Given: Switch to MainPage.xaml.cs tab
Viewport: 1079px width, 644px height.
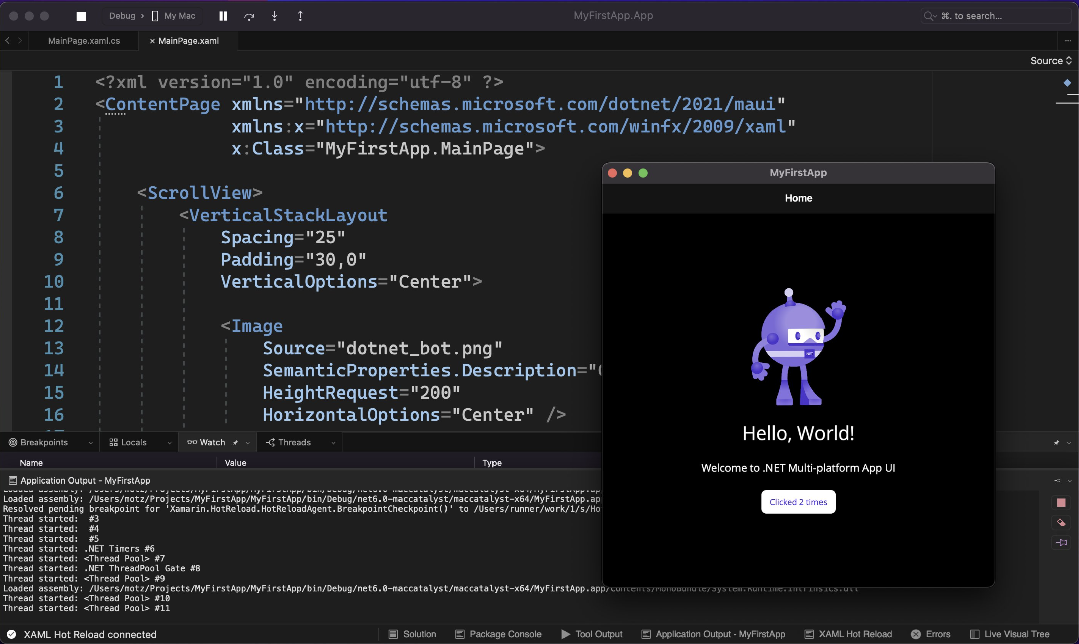Looking at the screenshot, I should tap(84, 40).
